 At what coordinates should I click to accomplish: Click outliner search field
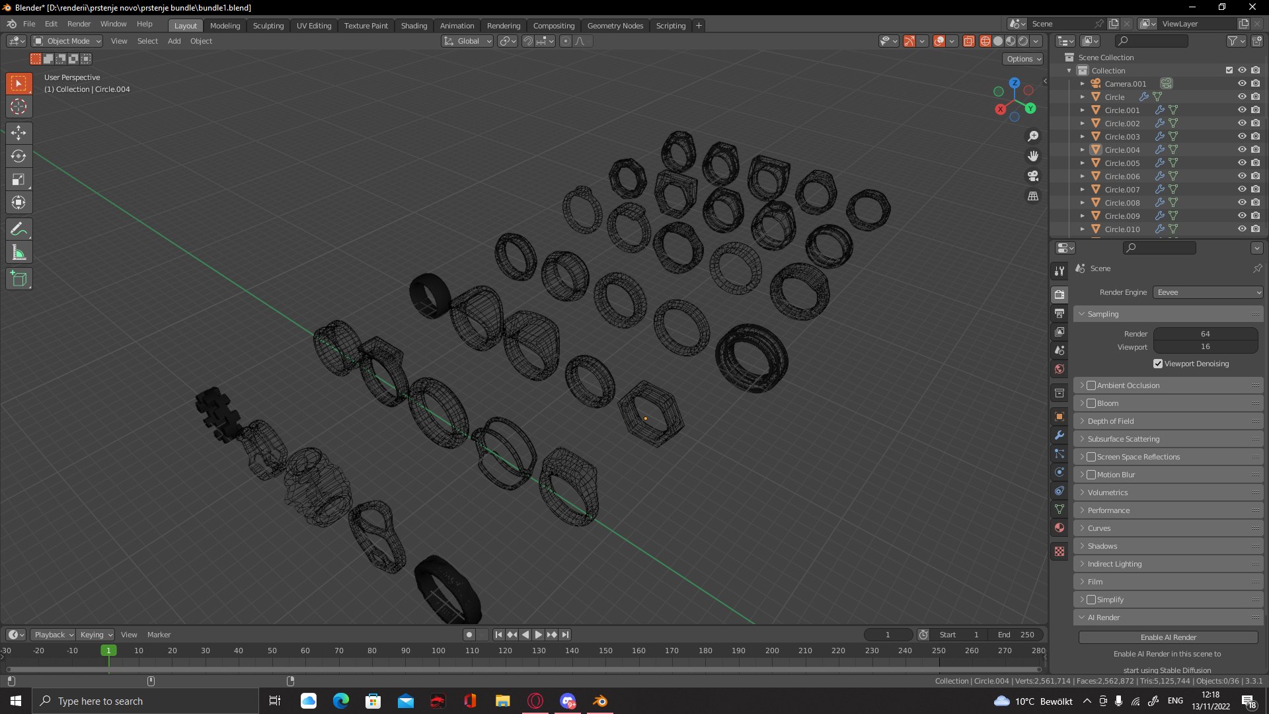click(x=1151, y=41)
